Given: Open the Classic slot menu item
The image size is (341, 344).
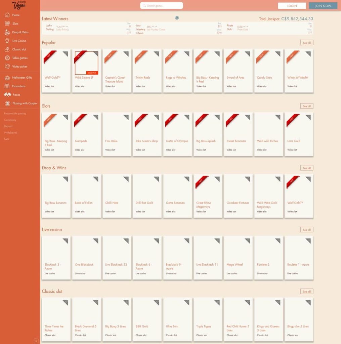Looking at the screenshot, I should 19,49.
